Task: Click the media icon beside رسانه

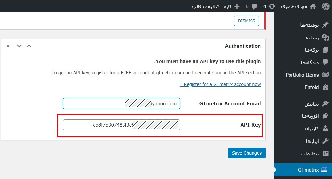Action: tap(325, 37)
